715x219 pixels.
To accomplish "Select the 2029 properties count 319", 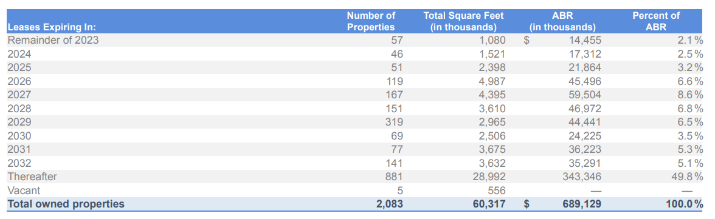I will pos(395,122).
